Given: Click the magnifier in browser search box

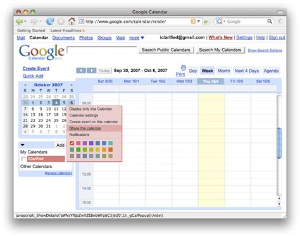Looking at the screenshot, I should pyautogui.click(x=270, y=21).
